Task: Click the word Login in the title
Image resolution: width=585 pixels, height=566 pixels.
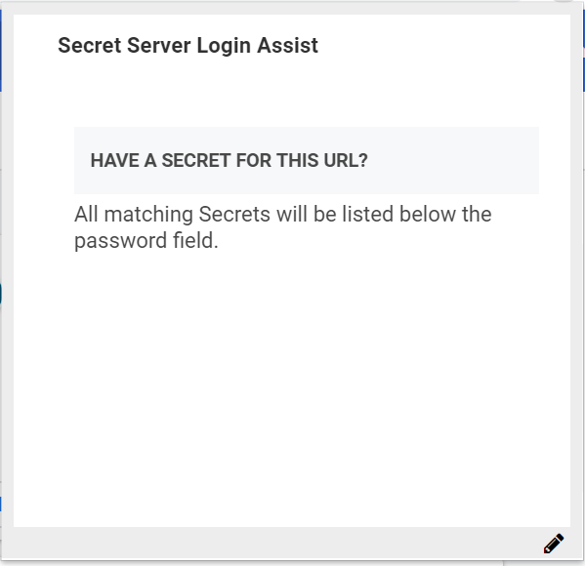Action: 224,46
